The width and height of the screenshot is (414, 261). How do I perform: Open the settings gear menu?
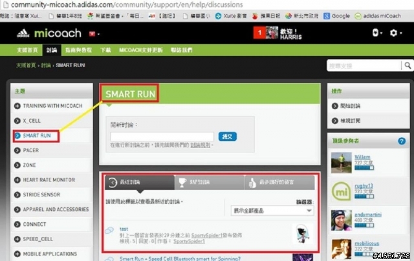point(395,33)
